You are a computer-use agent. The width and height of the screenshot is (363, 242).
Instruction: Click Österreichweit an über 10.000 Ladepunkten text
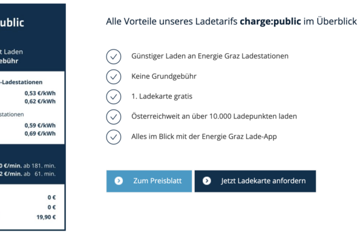click(214, 116)
